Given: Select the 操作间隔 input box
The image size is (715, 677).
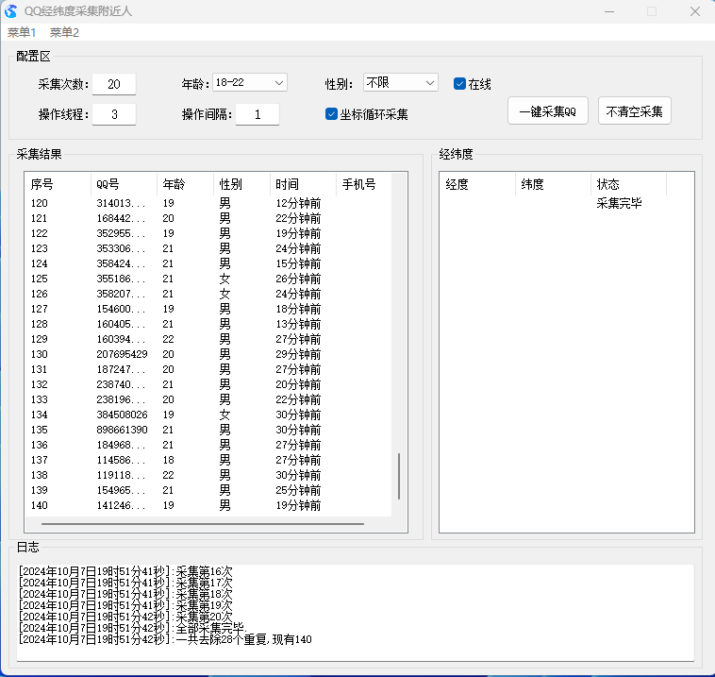Looking at the screenshot, I should [x=257, y=114].
